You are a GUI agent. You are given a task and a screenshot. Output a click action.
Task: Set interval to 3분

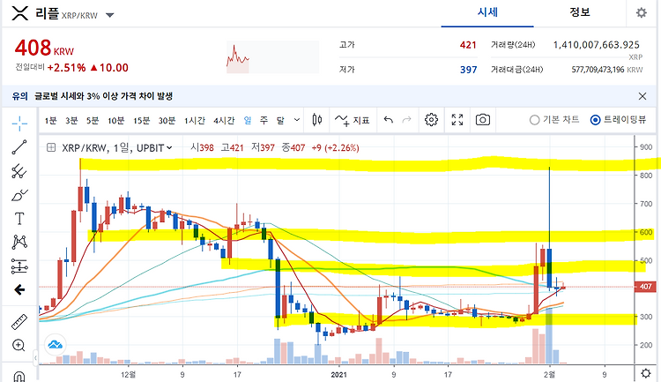click(x=71, y=121)
